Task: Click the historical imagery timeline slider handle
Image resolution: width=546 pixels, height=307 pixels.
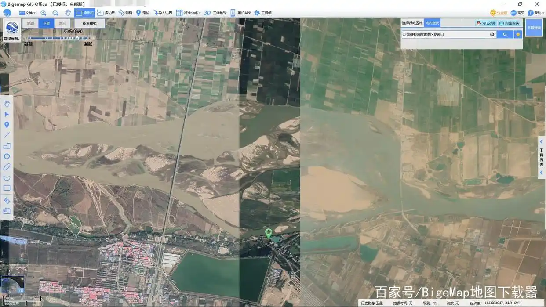Action: (77, 38)
